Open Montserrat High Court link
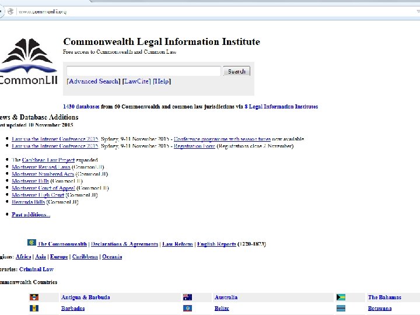420x315 pixels. [x=38, y=195]
